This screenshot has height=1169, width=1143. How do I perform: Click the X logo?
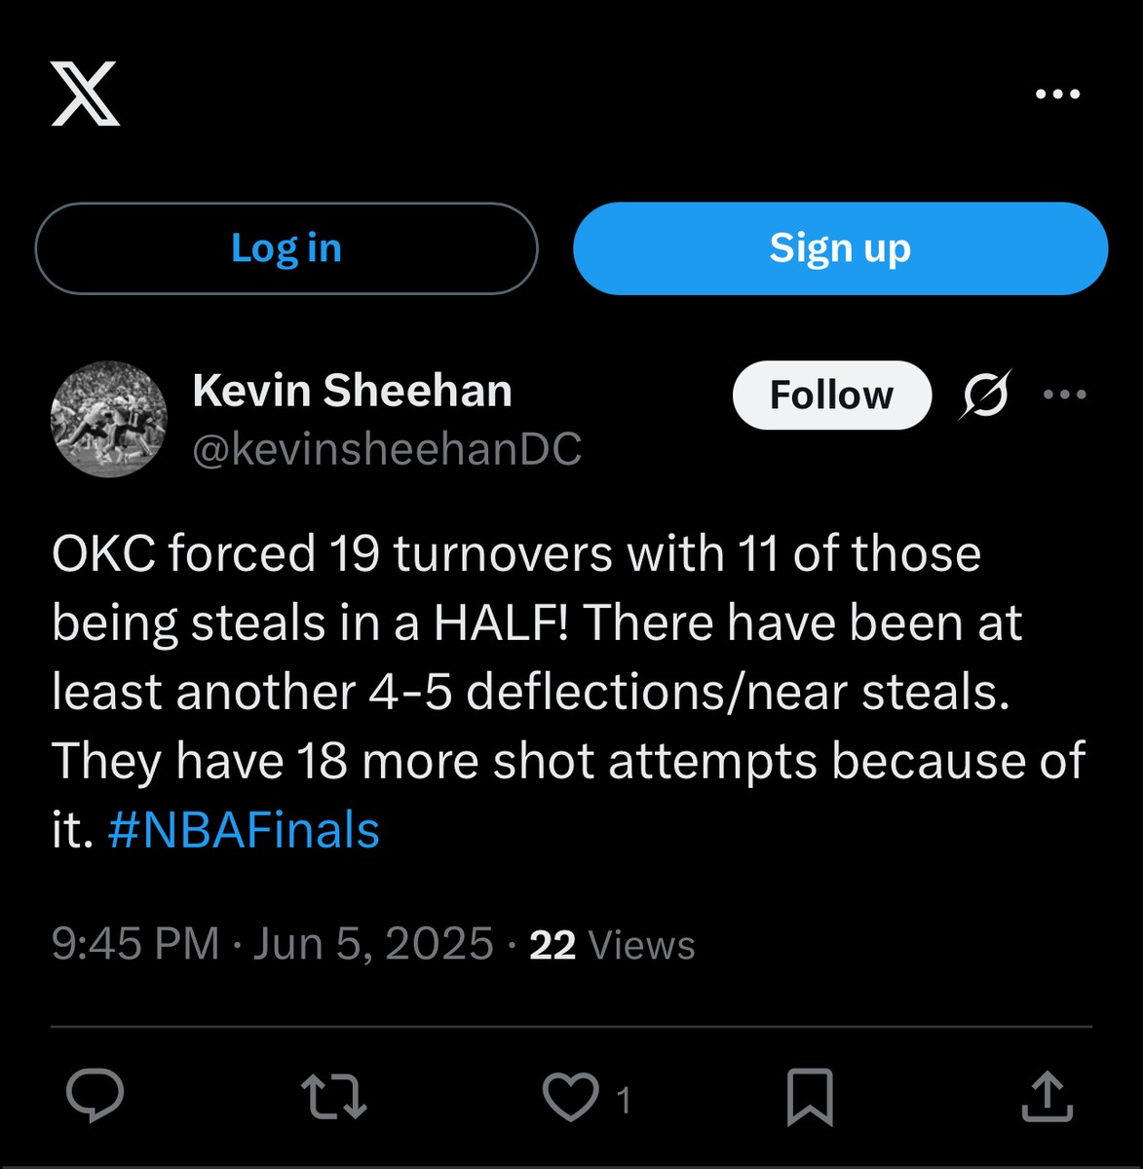(86, 94)
